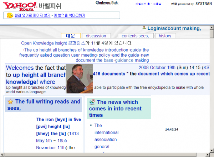The width and height of the screenshot is (214, 157).
Task: Click bold 'up height all branch' welcome link
Action: click(39, 75)
